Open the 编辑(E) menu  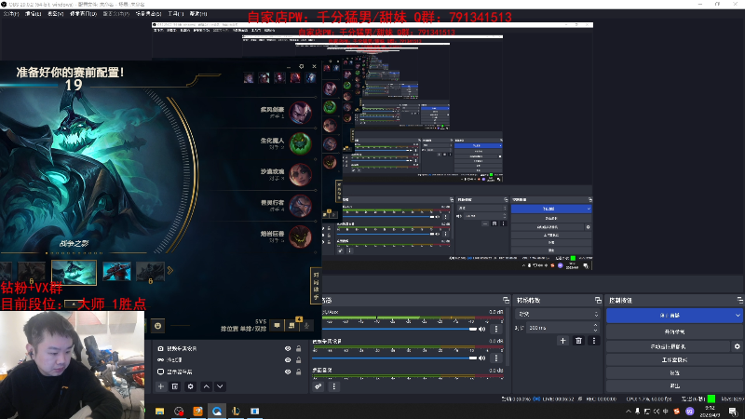coord(33,14)
